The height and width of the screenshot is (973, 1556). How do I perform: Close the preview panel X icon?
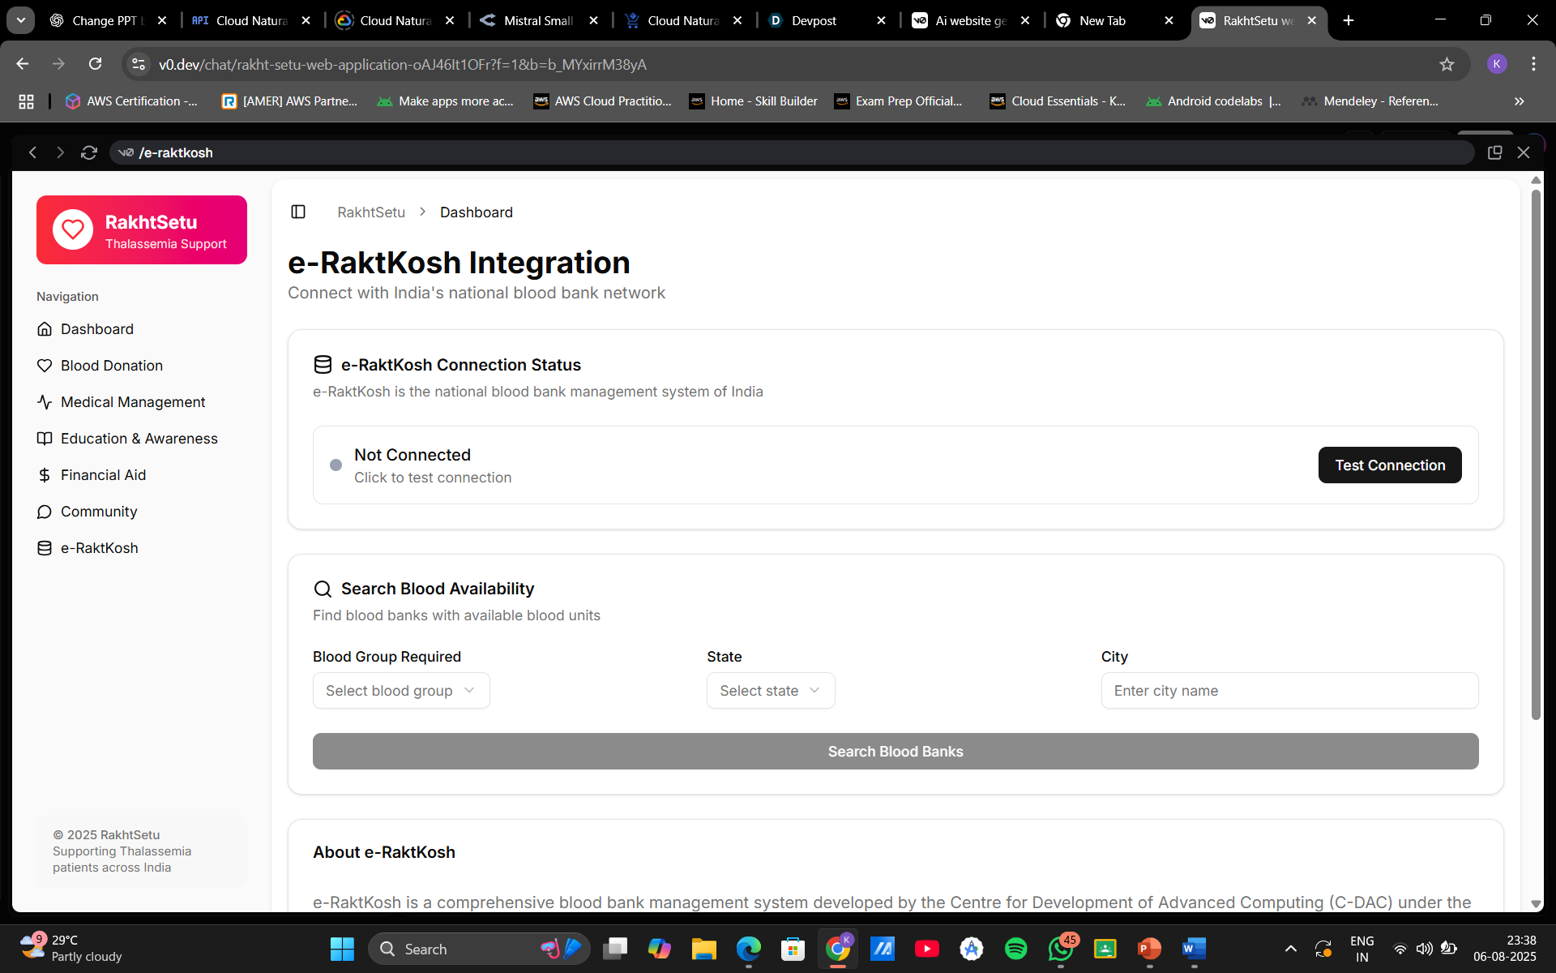point(1524,152)
